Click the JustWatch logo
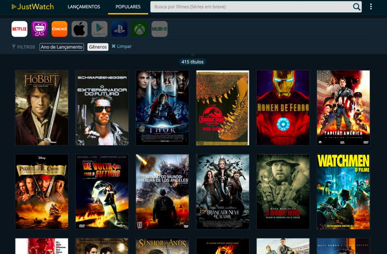The image size is (387, 254). tap(33, 7)
